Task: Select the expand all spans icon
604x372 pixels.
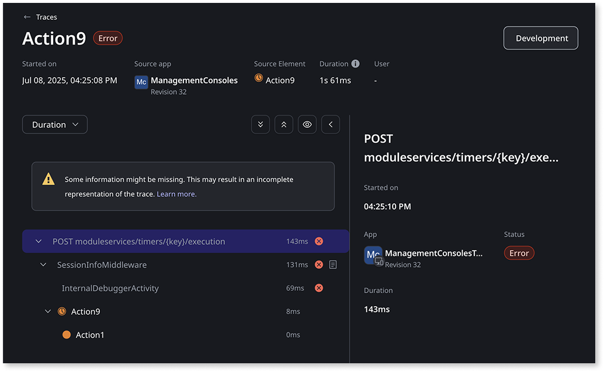Action: coord(261,124)
